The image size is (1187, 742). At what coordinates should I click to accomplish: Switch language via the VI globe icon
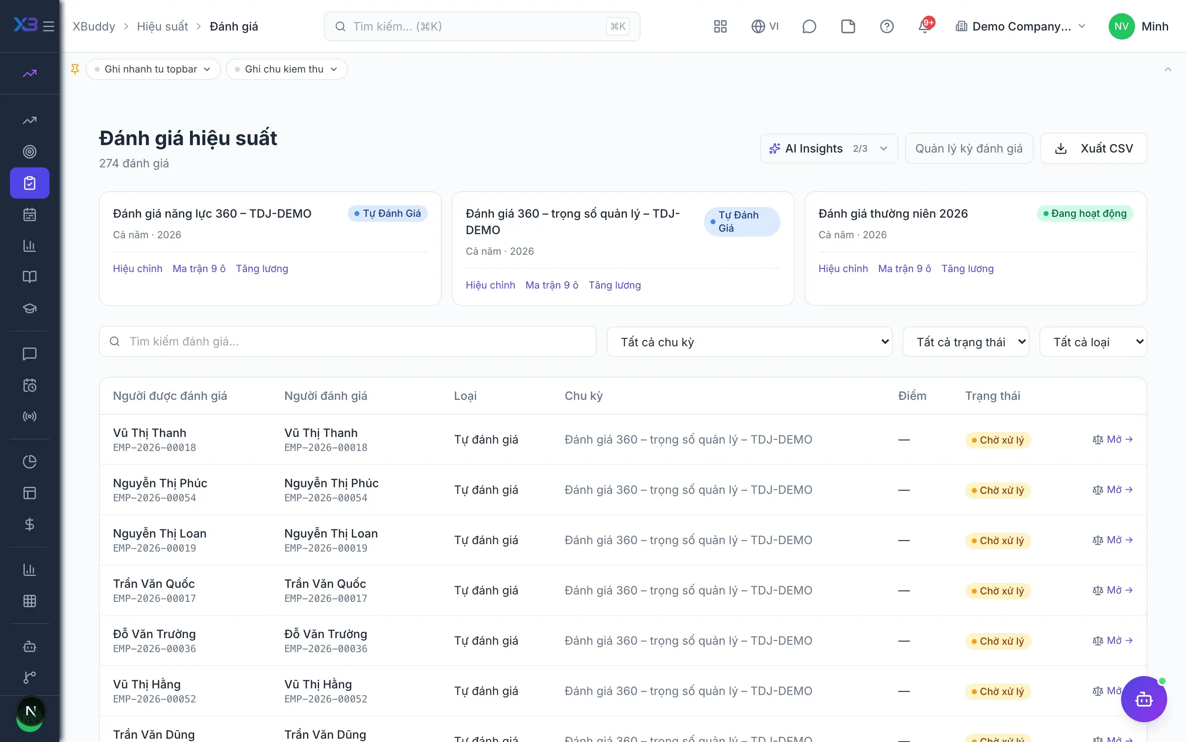click(x=765, y=26)
